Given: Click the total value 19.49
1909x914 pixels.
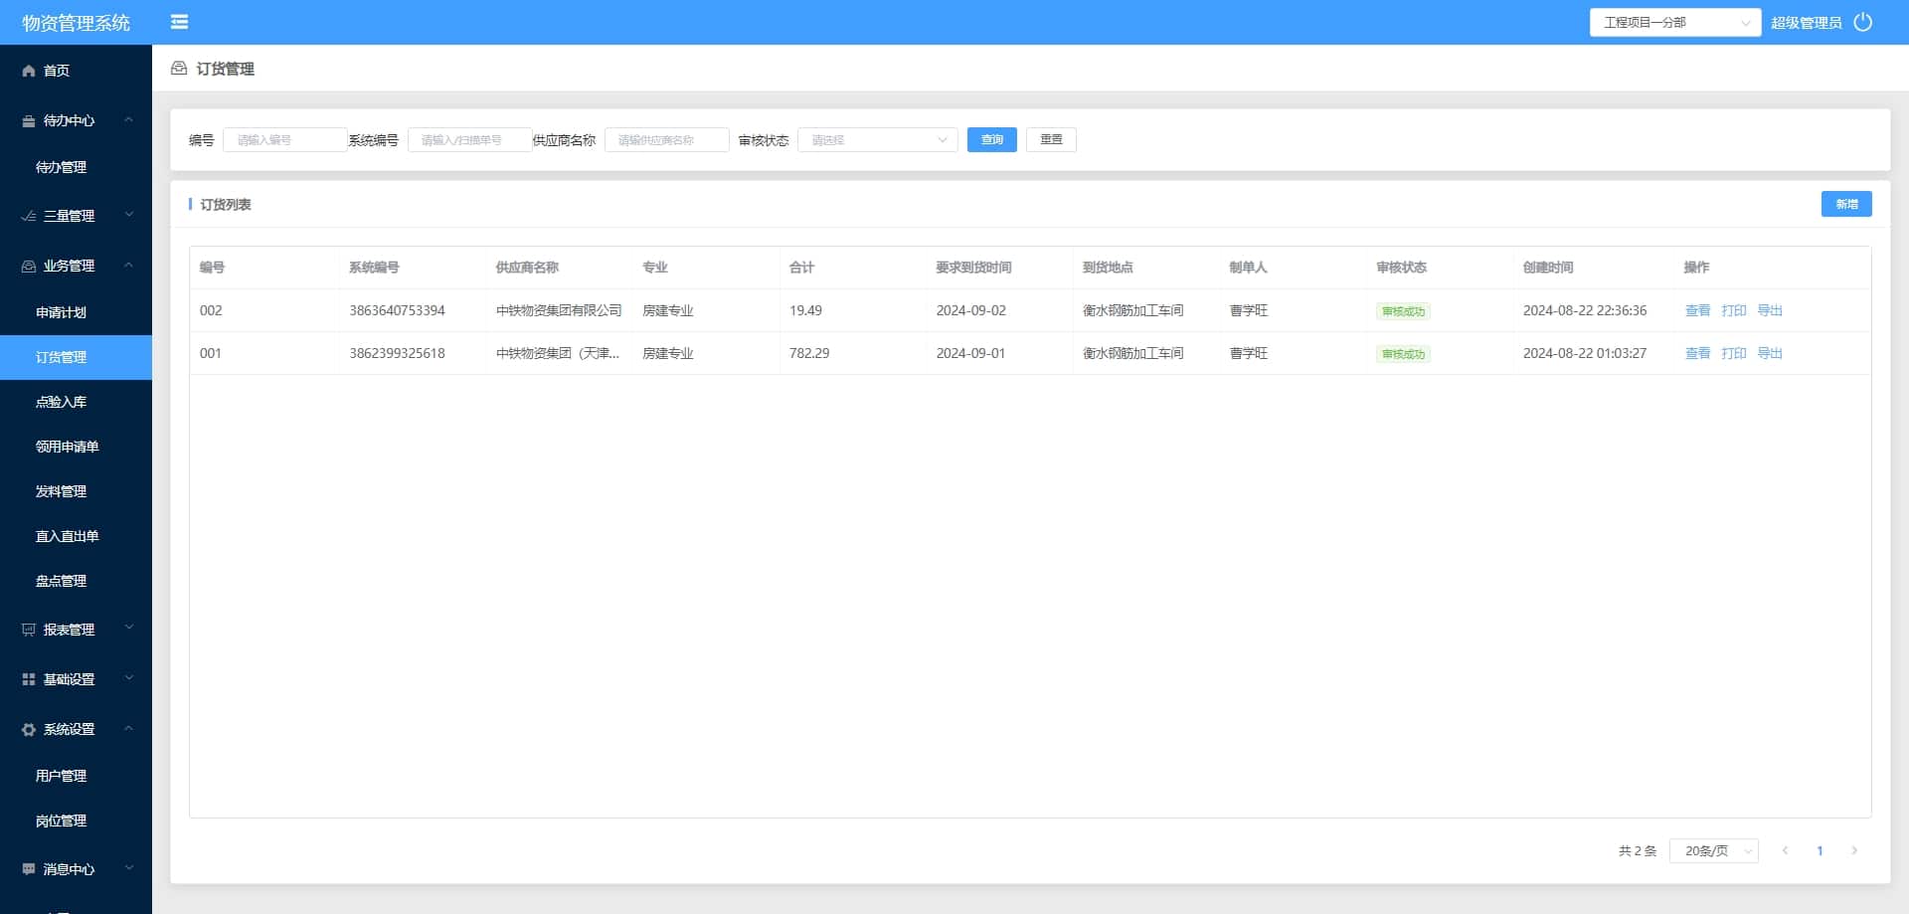Looking at the screenshot, I should click(x=805, y=310).
